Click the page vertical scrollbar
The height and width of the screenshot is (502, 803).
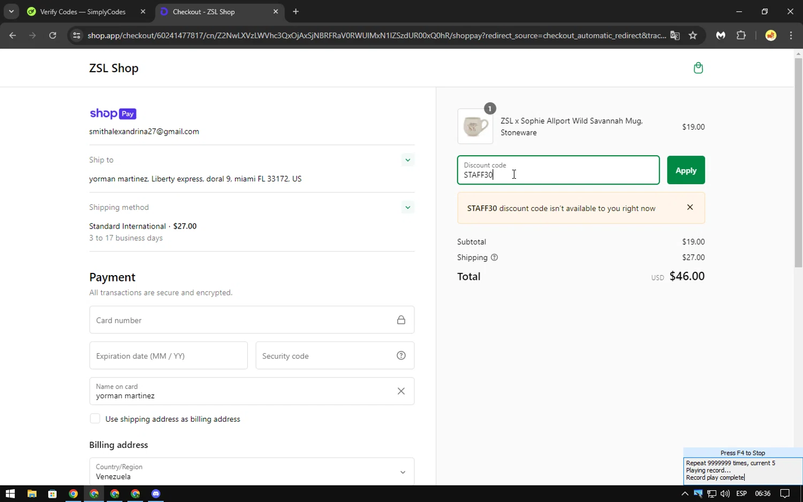[x=798, y=161]
